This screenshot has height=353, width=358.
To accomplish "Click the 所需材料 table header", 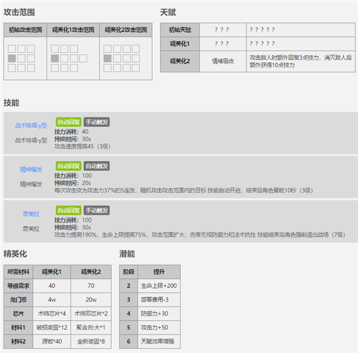I will tap(18, 272).
